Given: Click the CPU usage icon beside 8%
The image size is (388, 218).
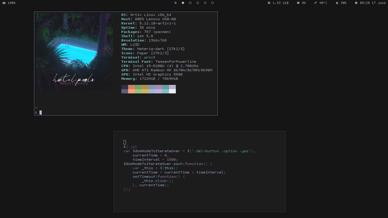Looking at the screenshot, I should (x=298, y=3).
